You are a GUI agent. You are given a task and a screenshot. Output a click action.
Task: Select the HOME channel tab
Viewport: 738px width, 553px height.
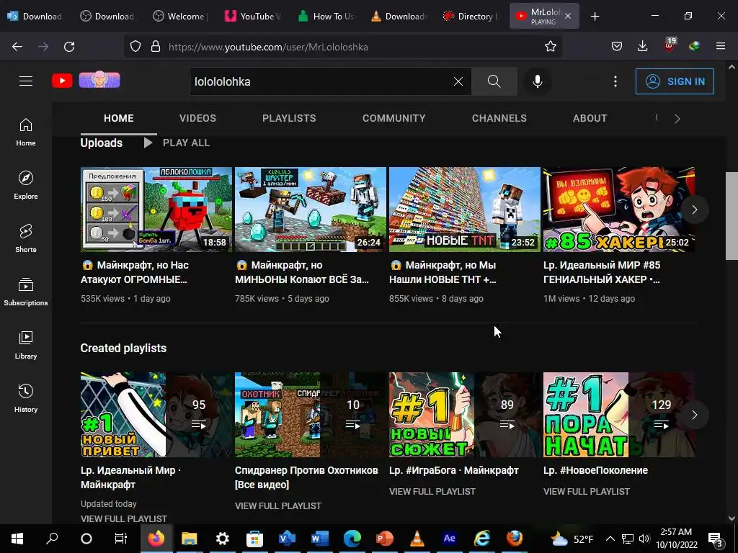[x=119, y=118]
